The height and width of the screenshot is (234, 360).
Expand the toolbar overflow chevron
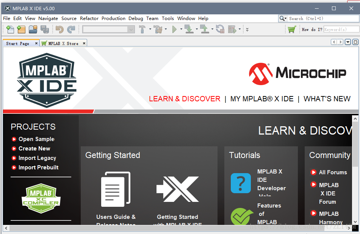[247, 29]
